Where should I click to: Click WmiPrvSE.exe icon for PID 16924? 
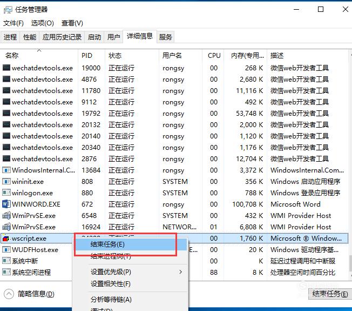(x=6, y=227)
